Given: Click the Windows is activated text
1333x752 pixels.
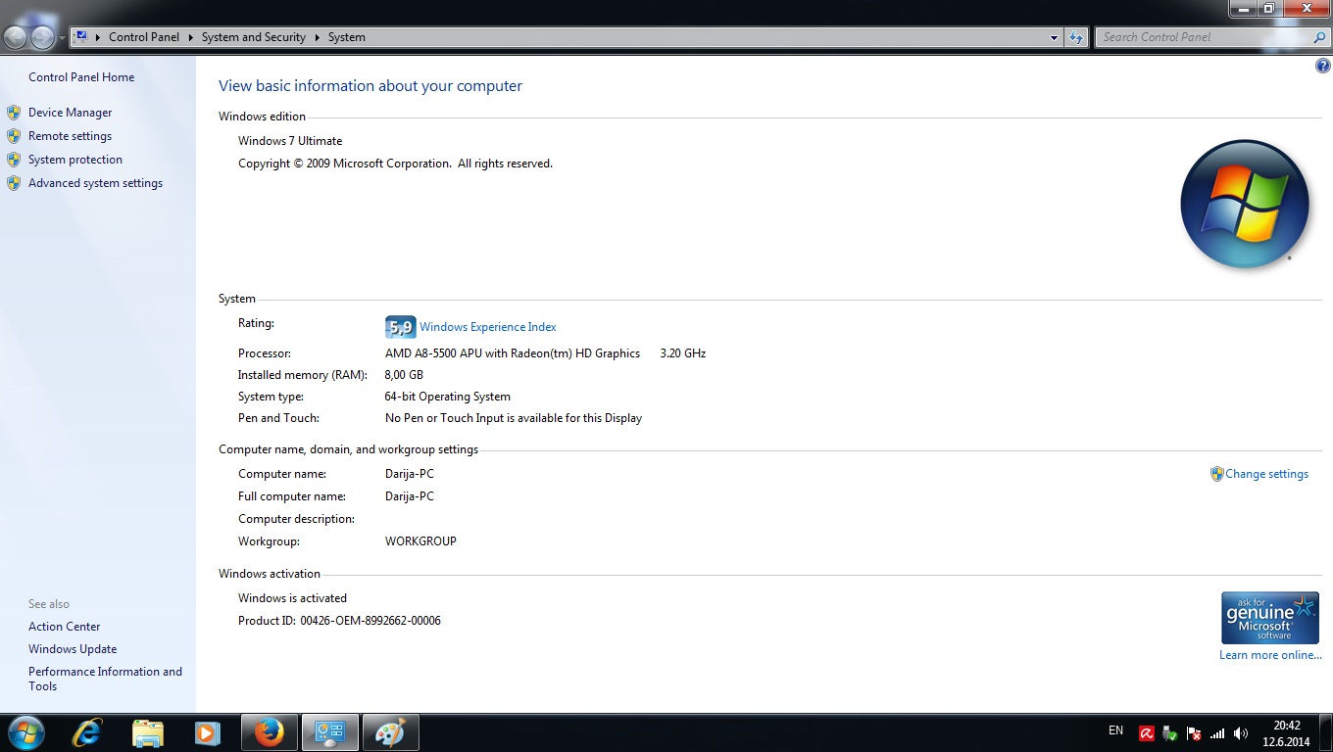Looking at the screenshot, I should click(292, 598).
